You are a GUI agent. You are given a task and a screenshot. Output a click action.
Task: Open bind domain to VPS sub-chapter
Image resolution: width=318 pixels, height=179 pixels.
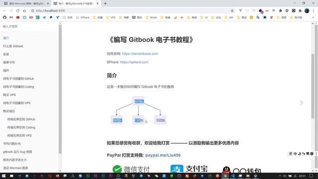click(19, 135)
